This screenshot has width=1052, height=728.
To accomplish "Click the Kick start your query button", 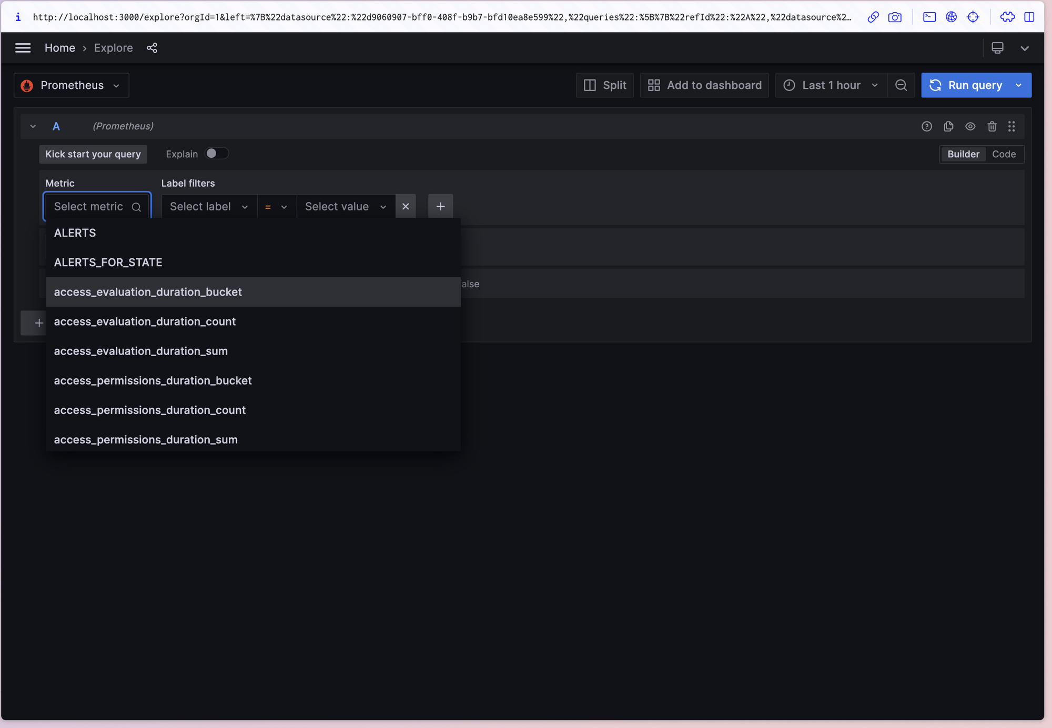I will point(93,154).
